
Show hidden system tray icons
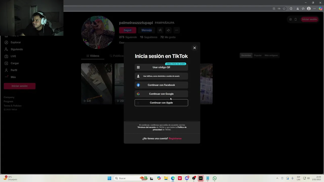277,178
